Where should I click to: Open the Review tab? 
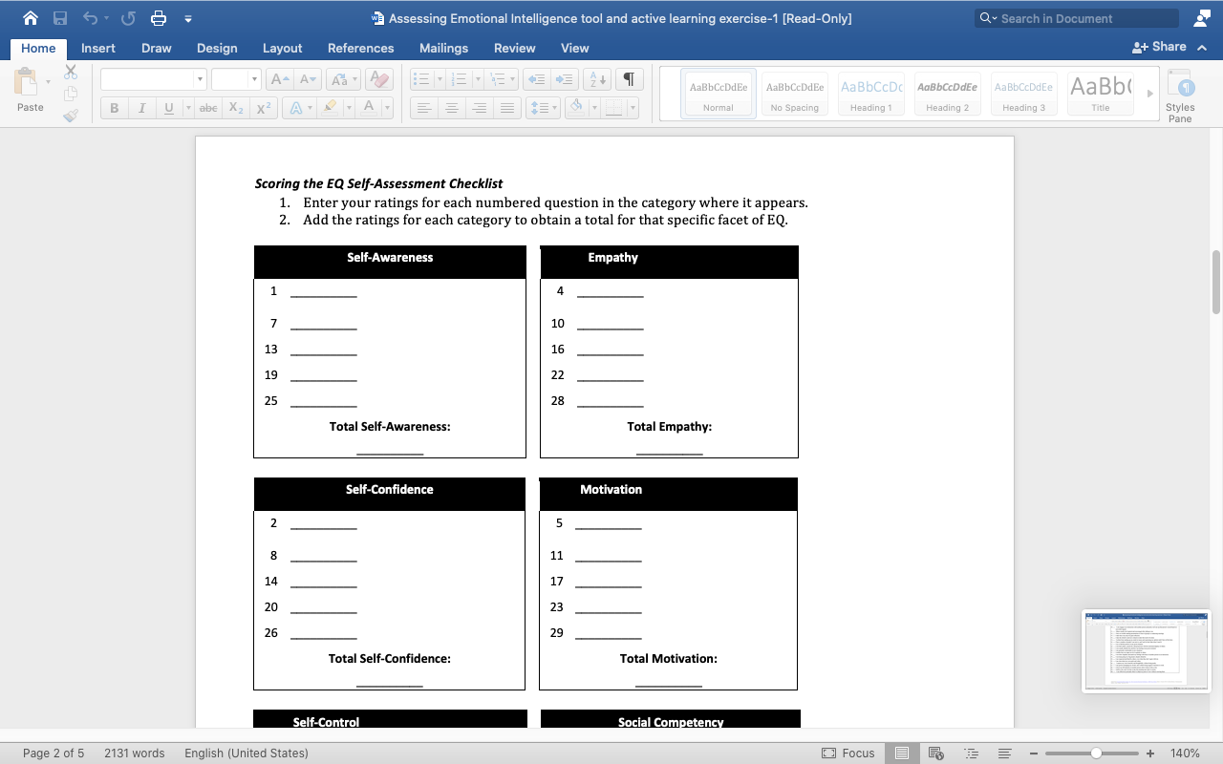pyautogui.click(x=512, y=48)
